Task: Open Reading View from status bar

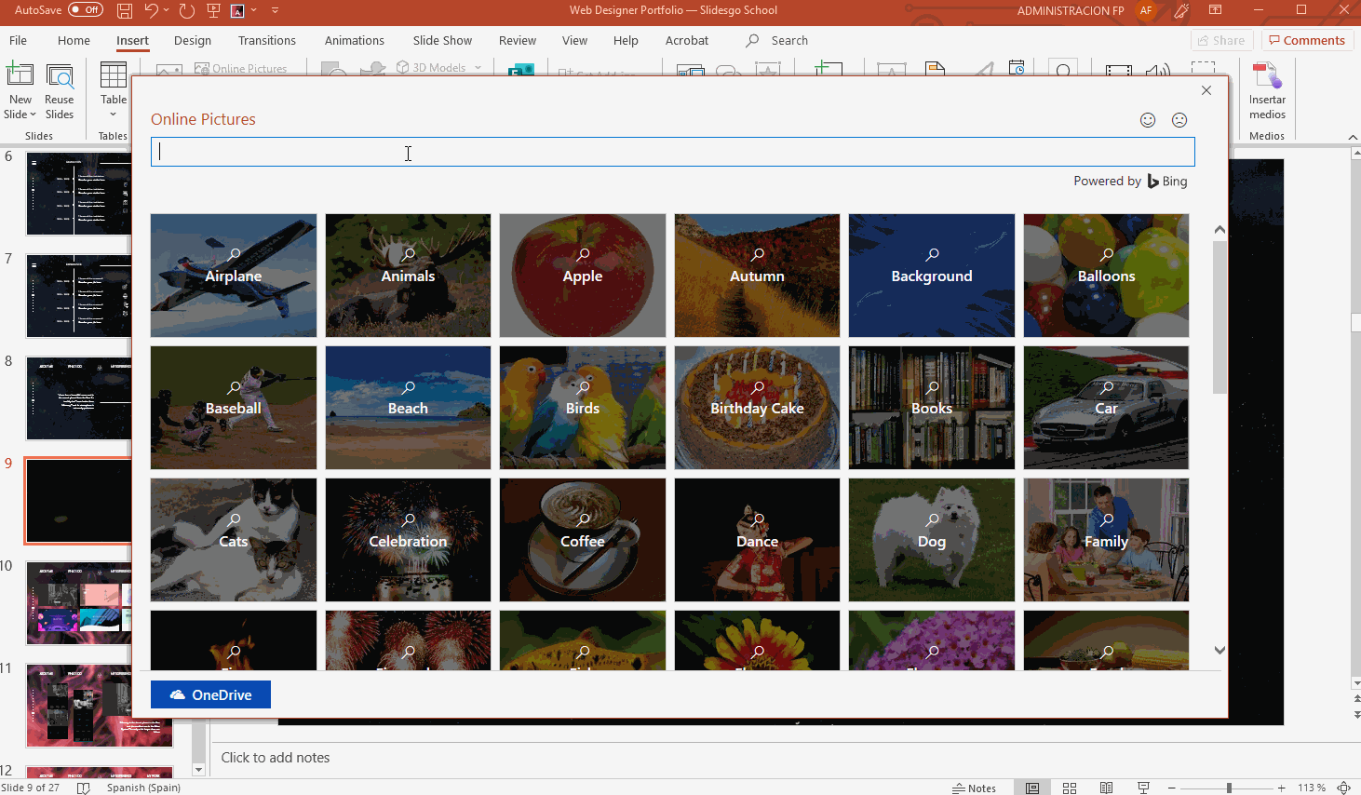Action: coord(1106,788)
